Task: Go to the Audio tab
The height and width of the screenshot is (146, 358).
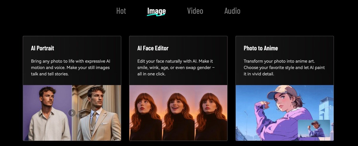Action: [232, 11]
